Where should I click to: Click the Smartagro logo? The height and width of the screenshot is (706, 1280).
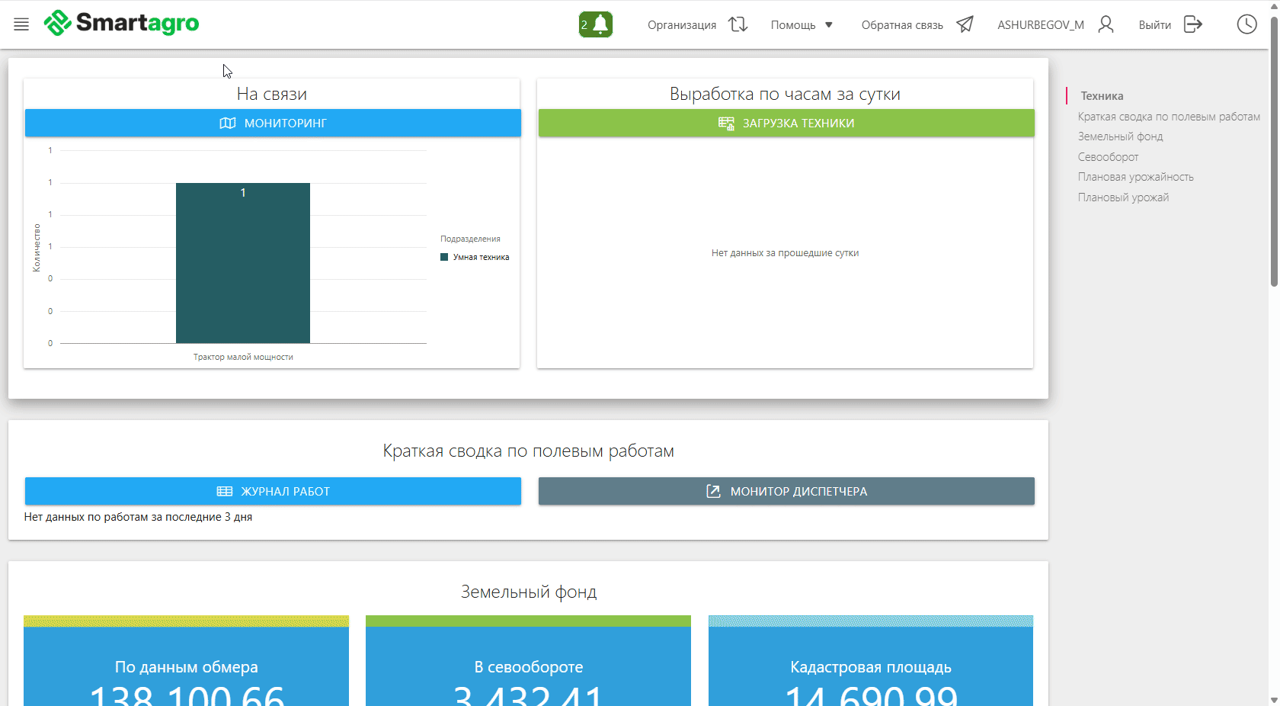[x=122, y=24]
